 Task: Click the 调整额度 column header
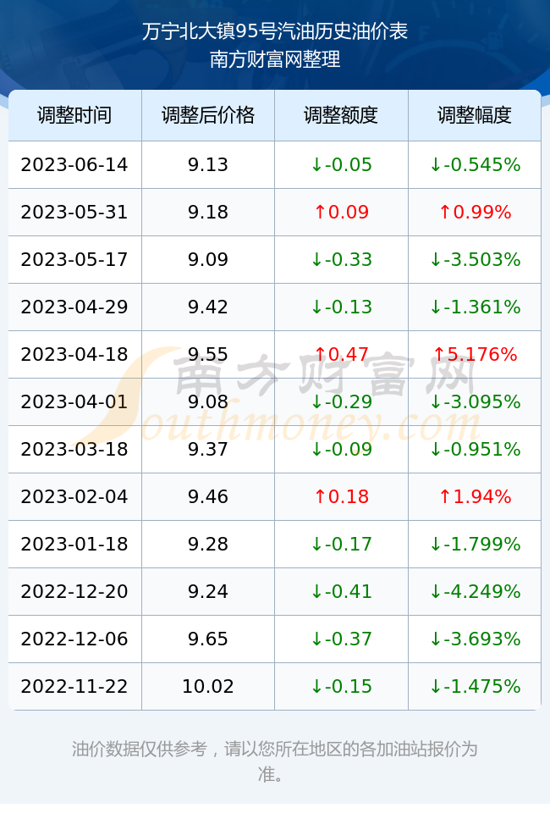(x=341, y=115)
